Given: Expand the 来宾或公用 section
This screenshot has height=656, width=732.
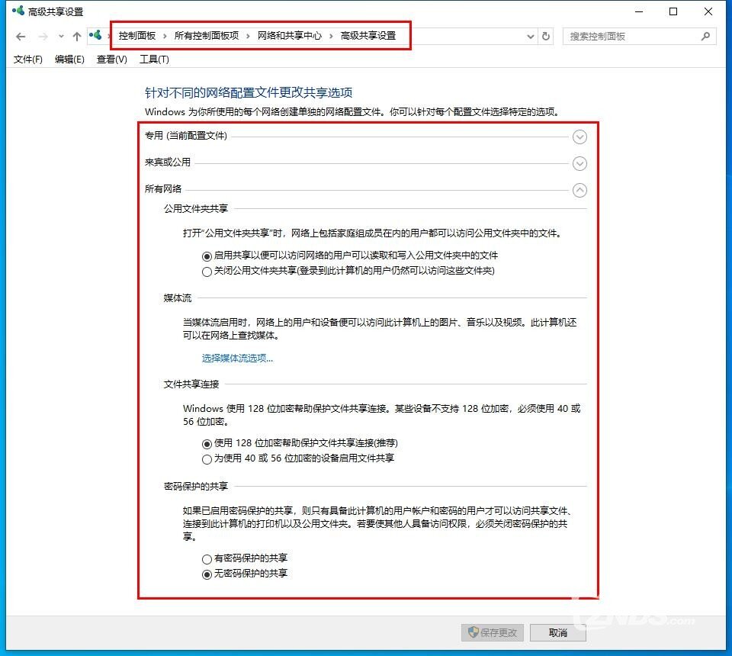Looking at the screenshot, I should (579, 163).
